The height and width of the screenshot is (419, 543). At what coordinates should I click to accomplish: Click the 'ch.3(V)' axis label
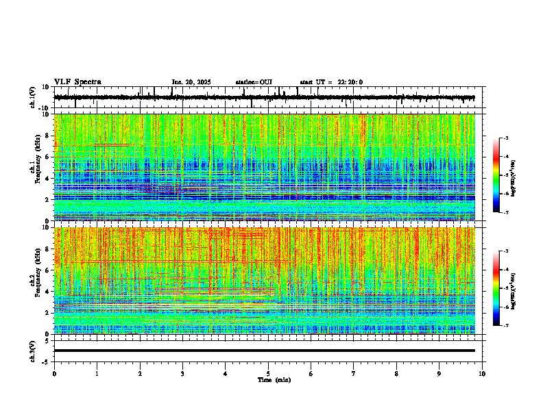[x=32, y=351]
